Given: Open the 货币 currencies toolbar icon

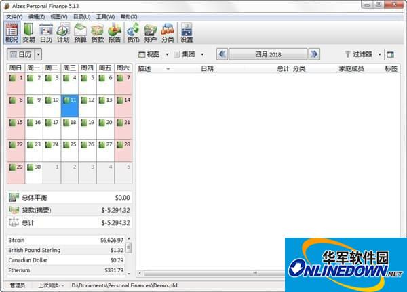Looking at the screenshot, I should (x=134, y=33).
